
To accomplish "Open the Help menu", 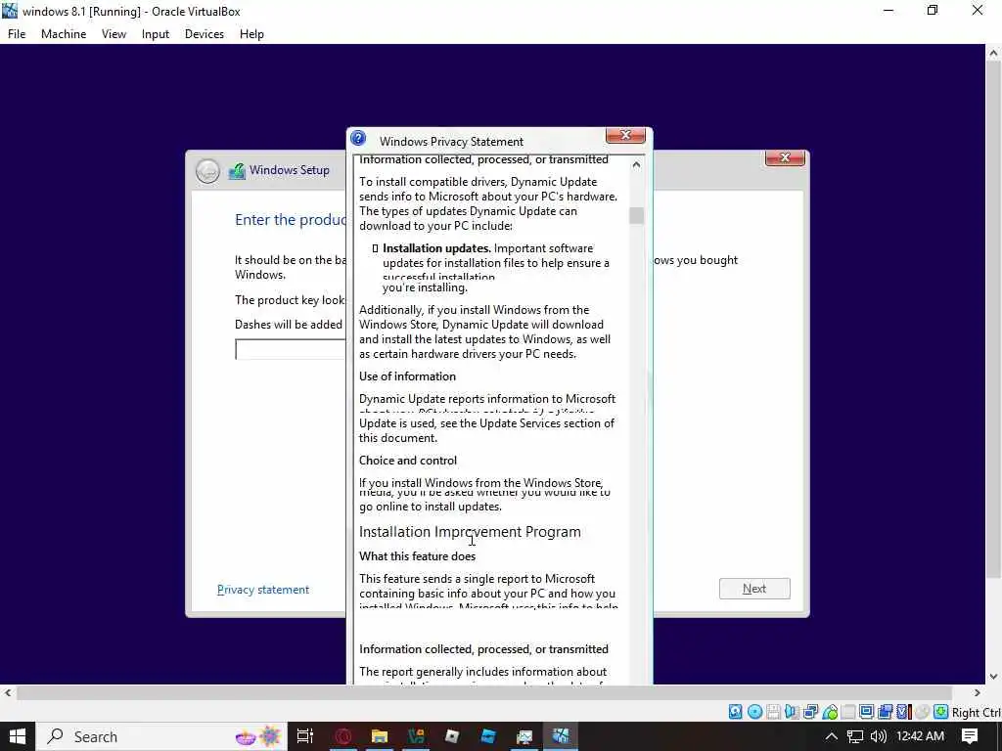I will click(x=251, y=34).
